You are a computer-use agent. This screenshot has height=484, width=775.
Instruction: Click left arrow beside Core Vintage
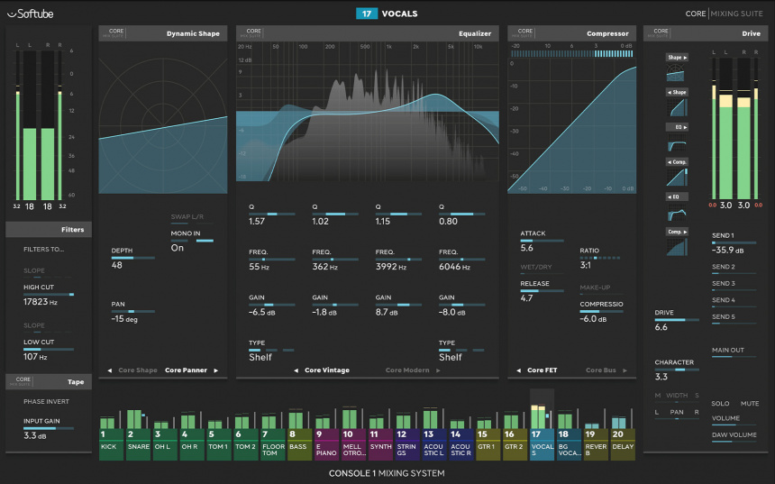tap(296, 370)
